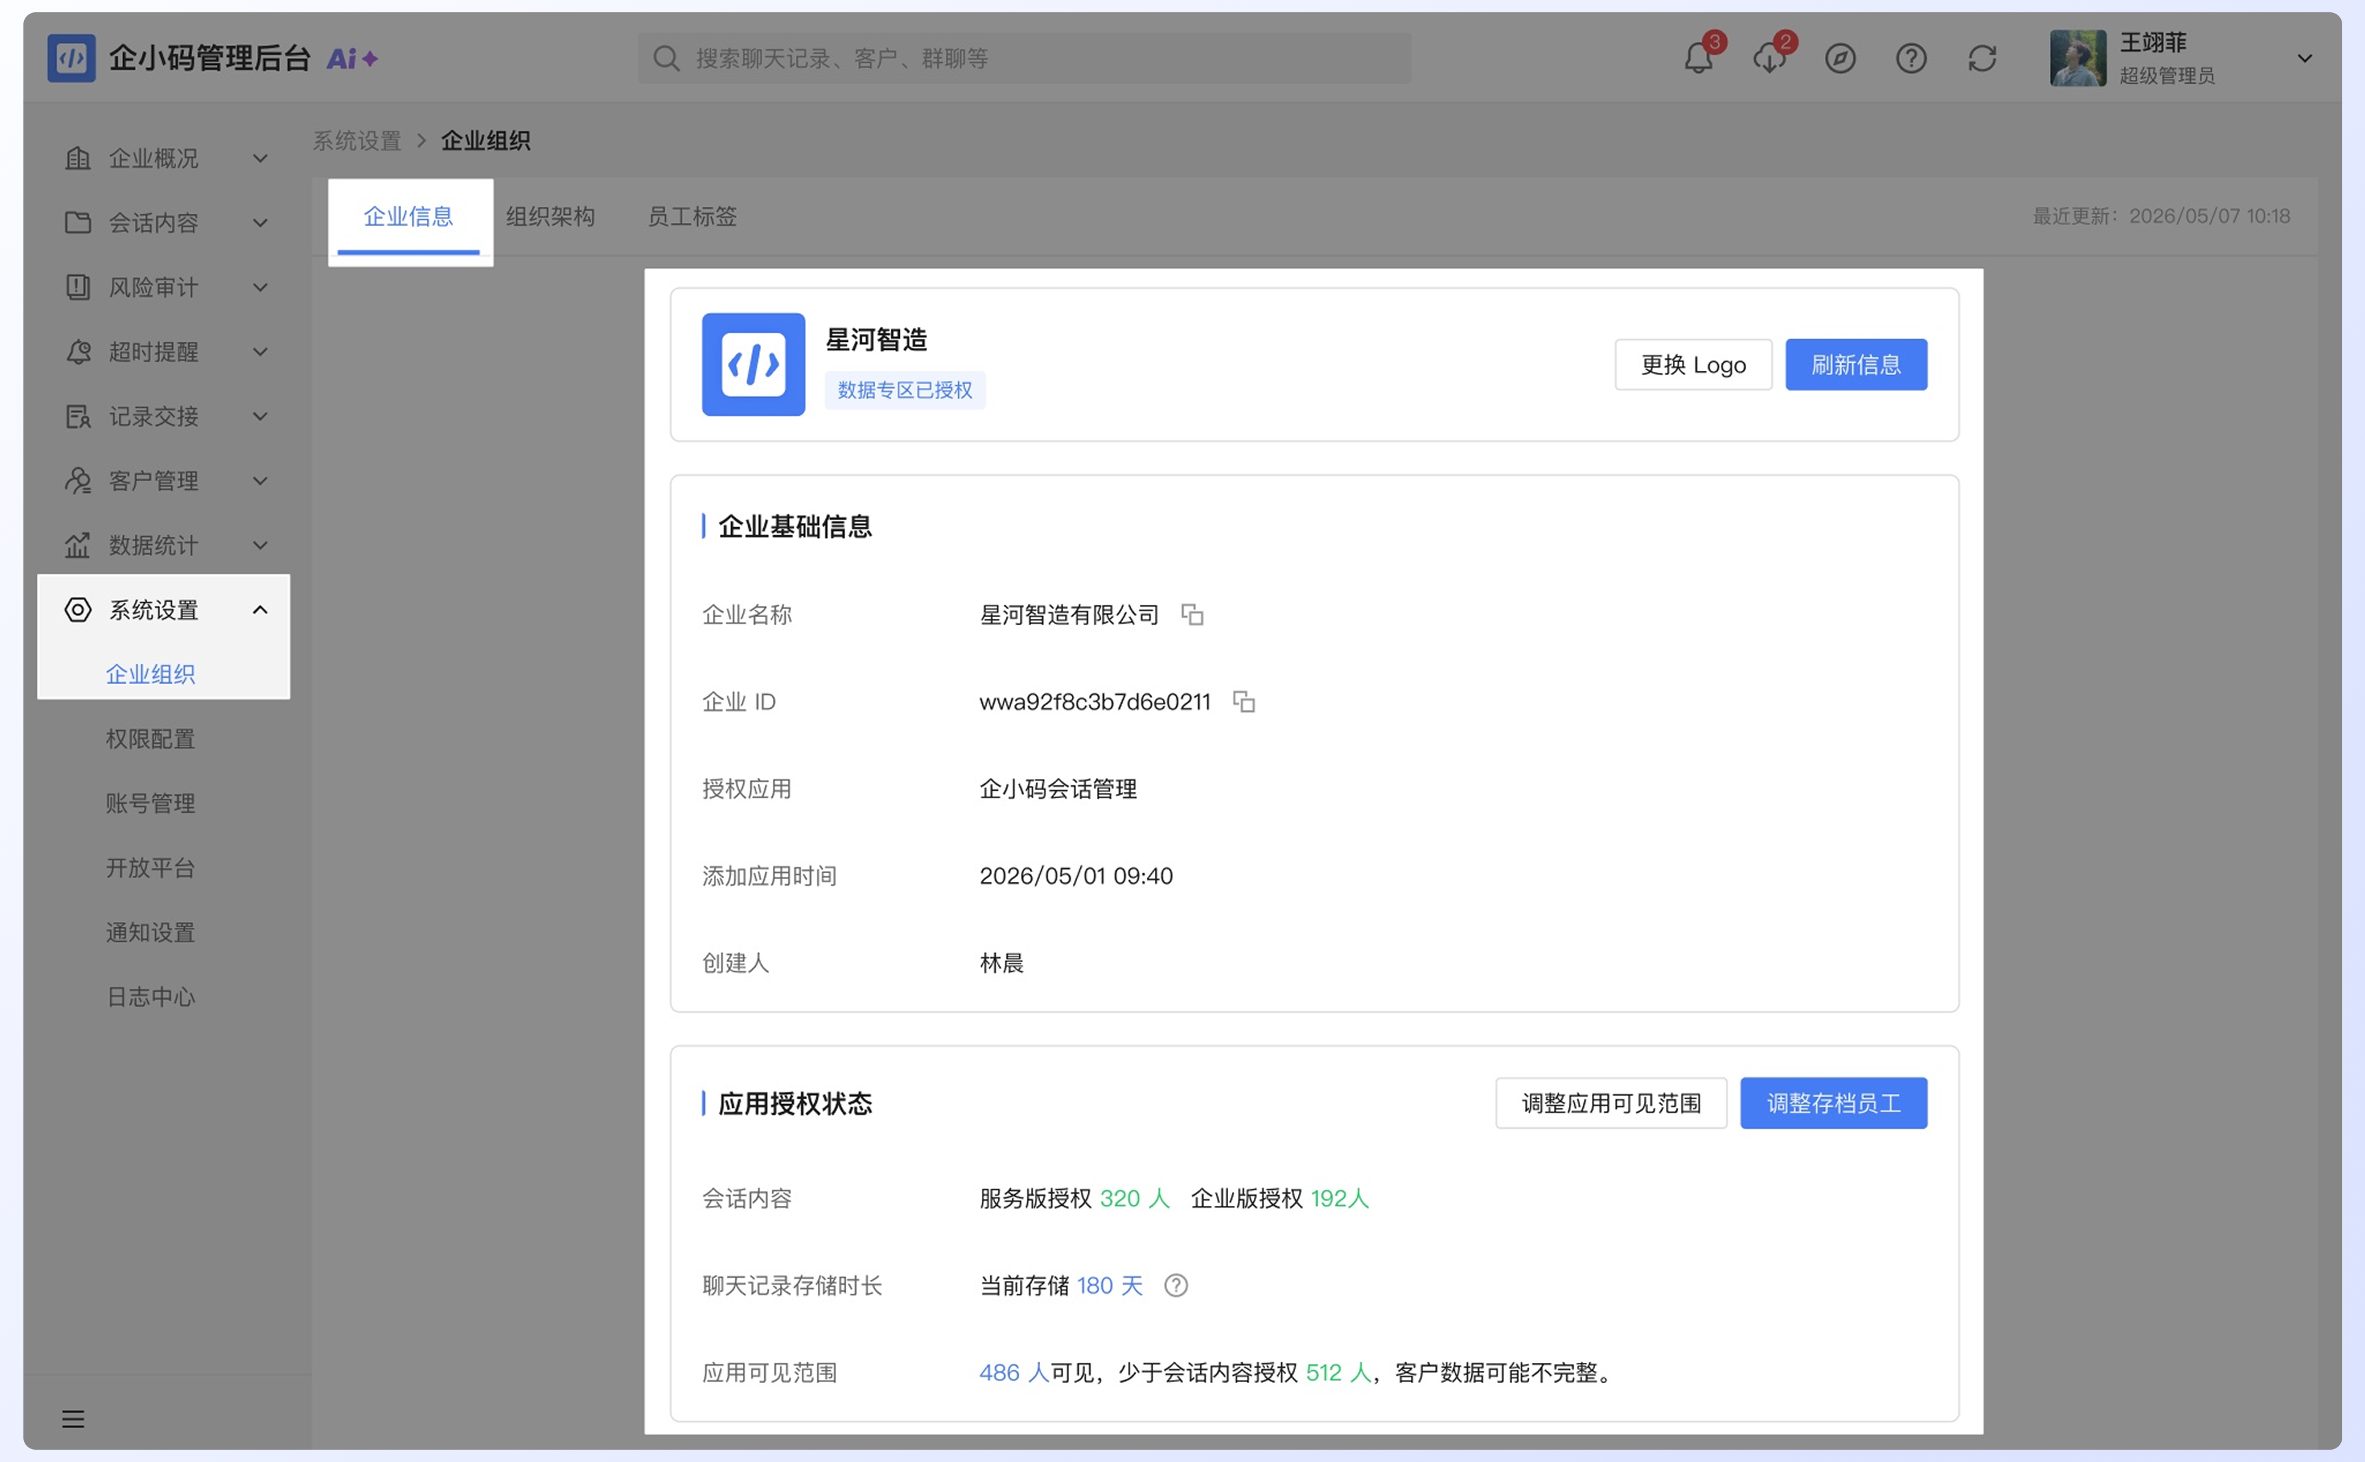Switch to the 企业信息 tab

409,217
